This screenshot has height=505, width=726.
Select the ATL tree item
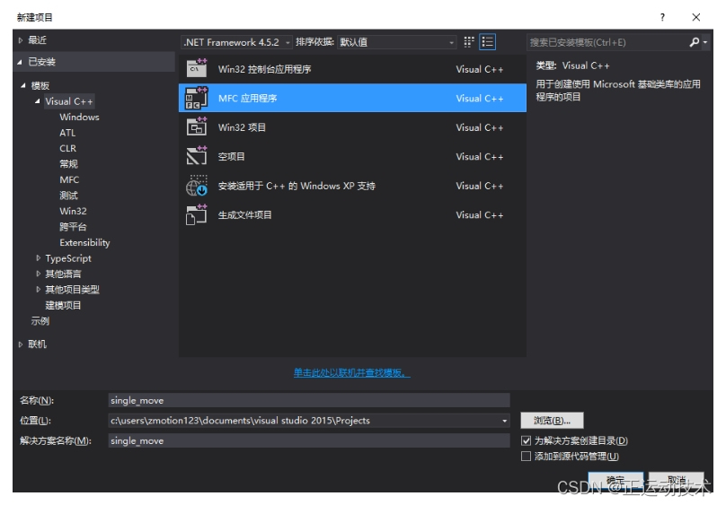pos(67,133)
